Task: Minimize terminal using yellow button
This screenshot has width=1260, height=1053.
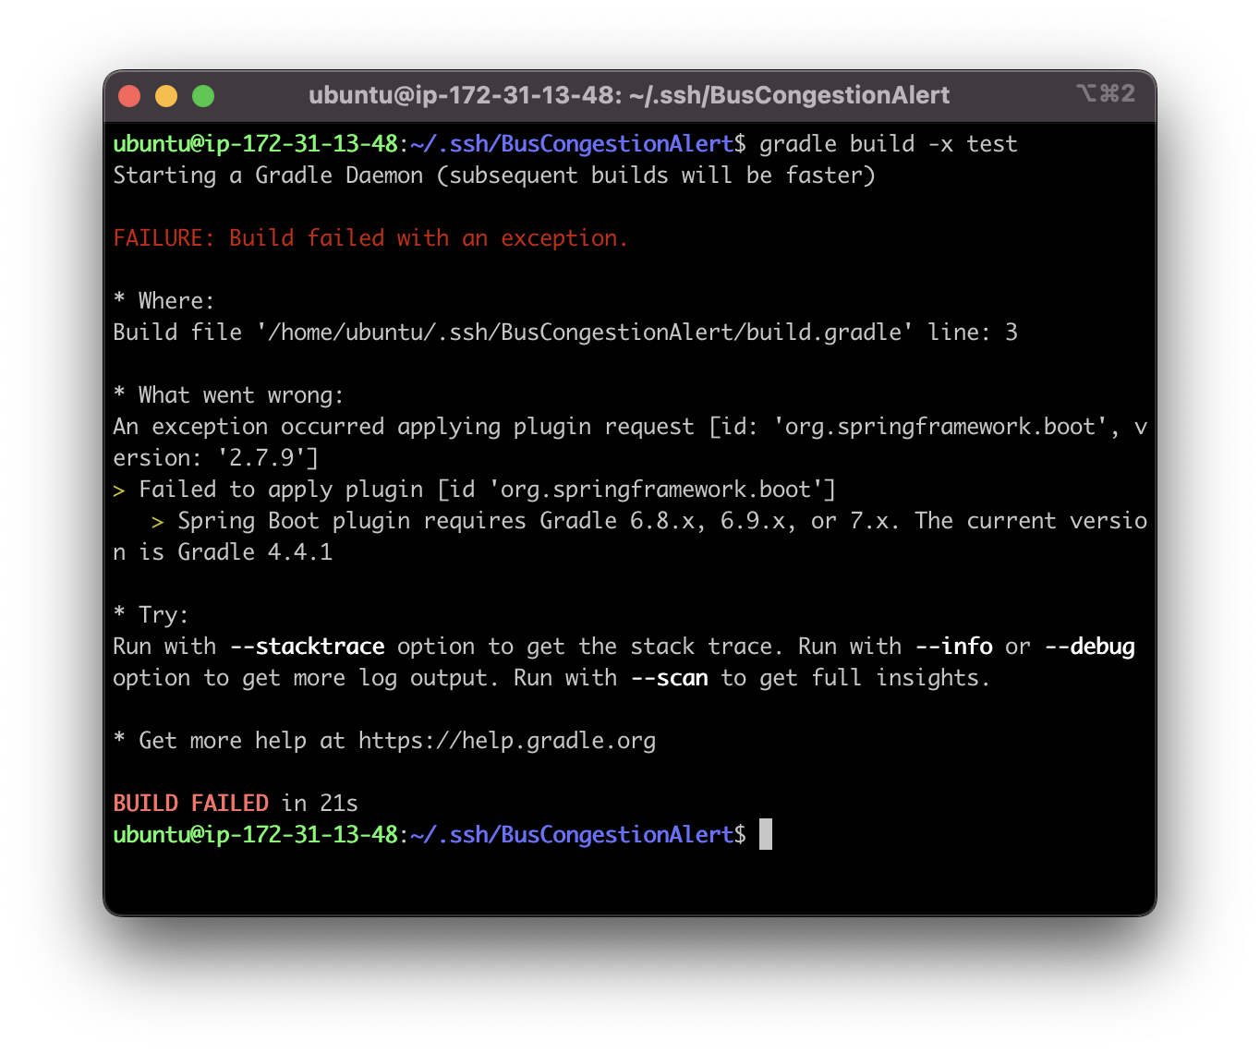Action: coord(166,96)
